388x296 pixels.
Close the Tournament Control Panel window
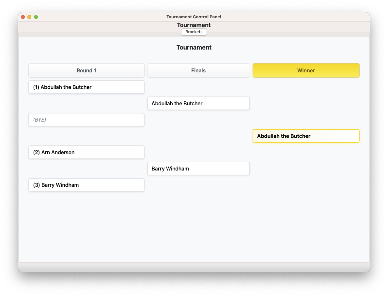click(23, 17)
